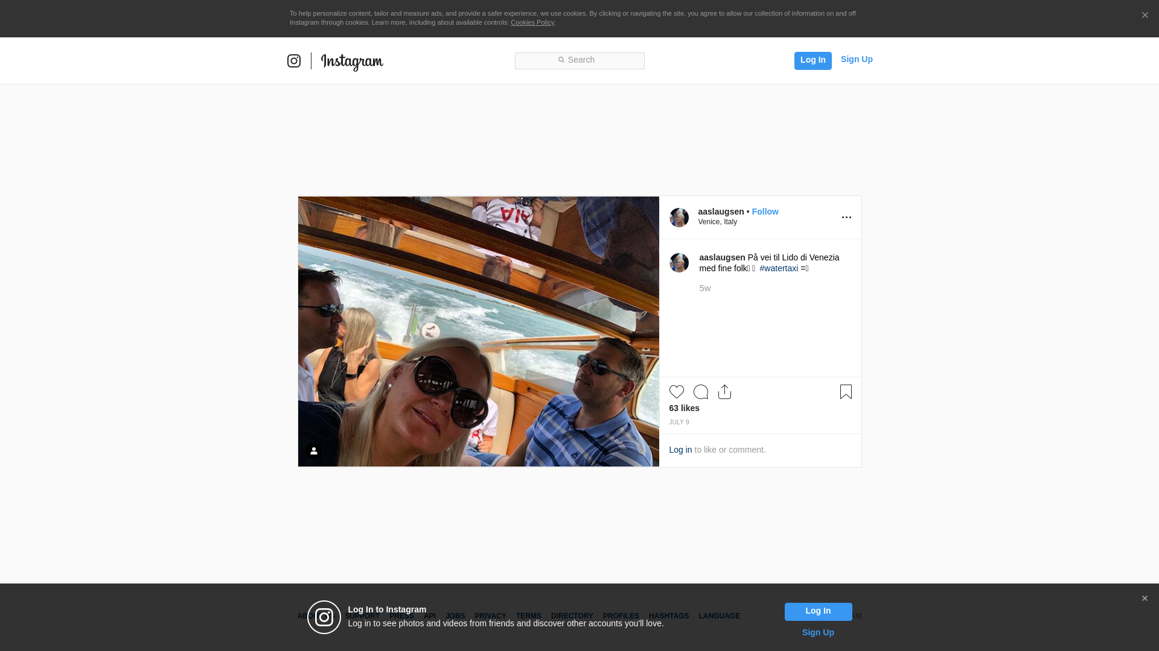The image size is (1159, 651).
Task: Click the 5w timestamp under caption
Action: click(x=705, y=288)
